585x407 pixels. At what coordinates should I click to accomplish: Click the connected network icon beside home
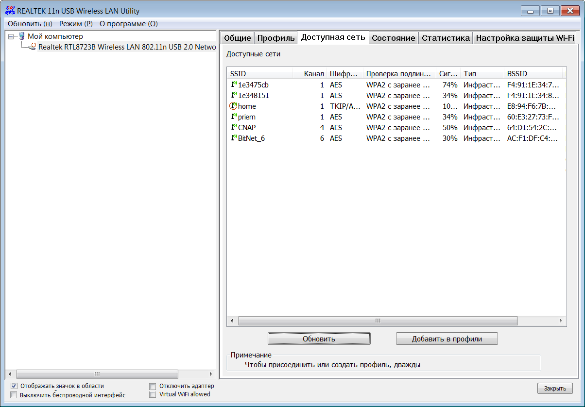click(x=234, y=106)
